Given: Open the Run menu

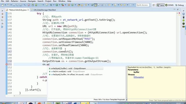Looking at the screenshot, I should coord(55,1).
